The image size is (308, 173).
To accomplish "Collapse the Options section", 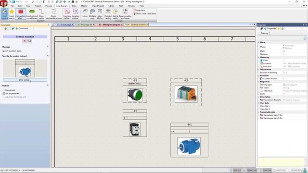I will point(48,86).
